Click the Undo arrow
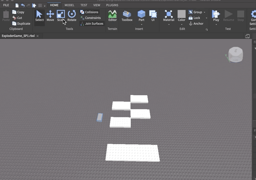 pos(23,5)
